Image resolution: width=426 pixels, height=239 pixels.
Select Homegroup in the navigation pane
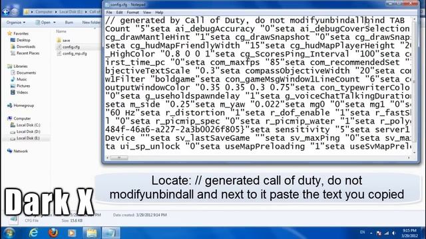coord(24,106)
